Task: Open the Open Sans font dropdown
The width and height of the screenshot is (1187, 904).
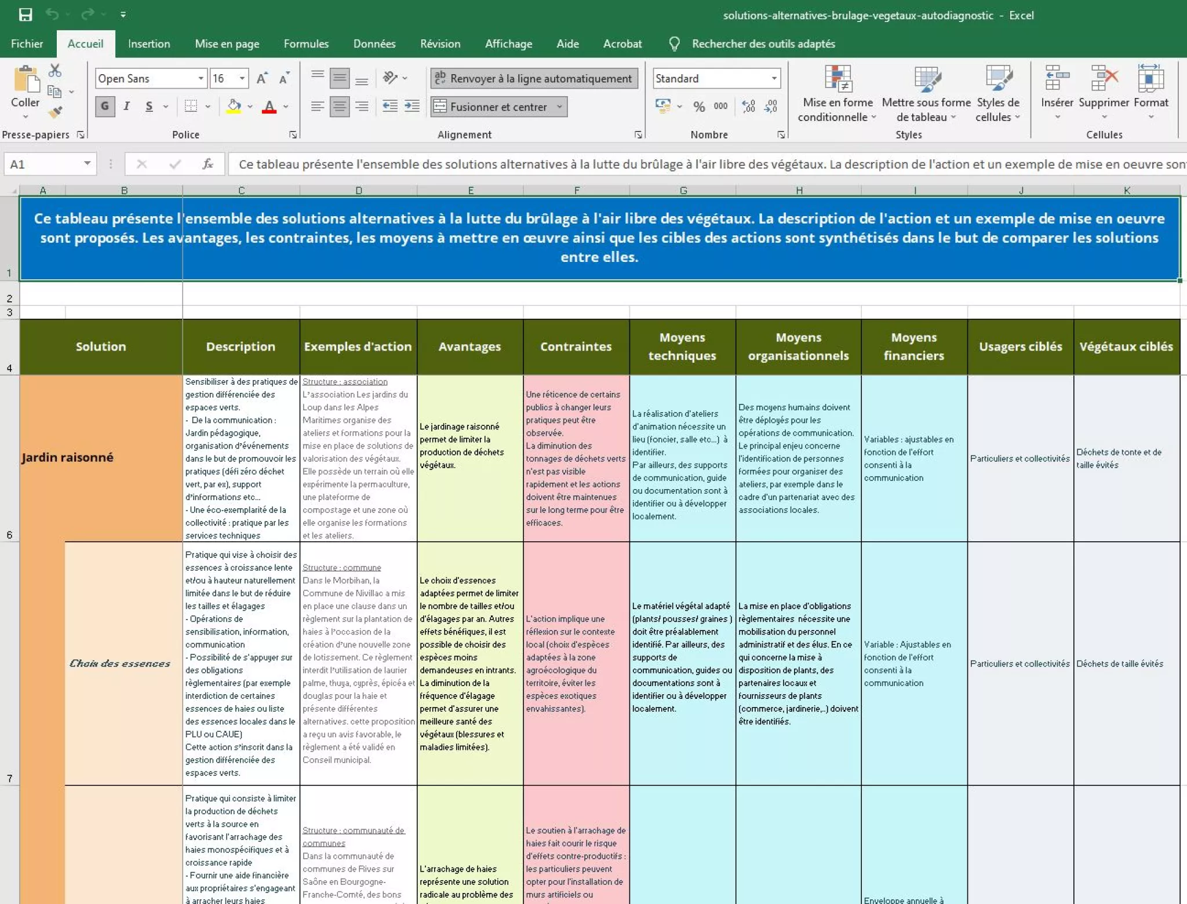Action: tap(201, 79)
